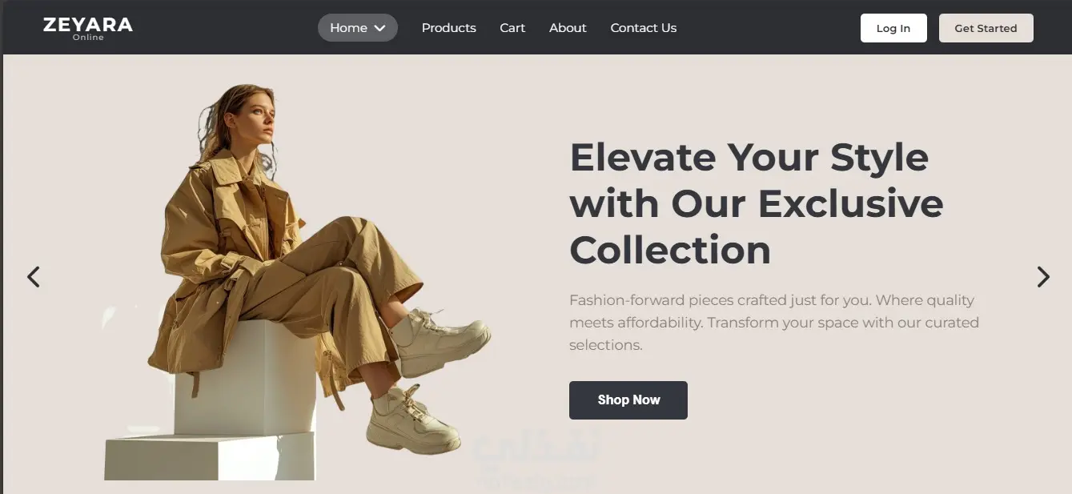The width and height of the screenshot is (1072, 494).
Task: Expand the chevron beside Home
Action: click(x=380, y=28)
